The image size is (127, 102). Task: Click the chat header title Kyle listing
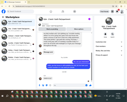coord(57,19)
